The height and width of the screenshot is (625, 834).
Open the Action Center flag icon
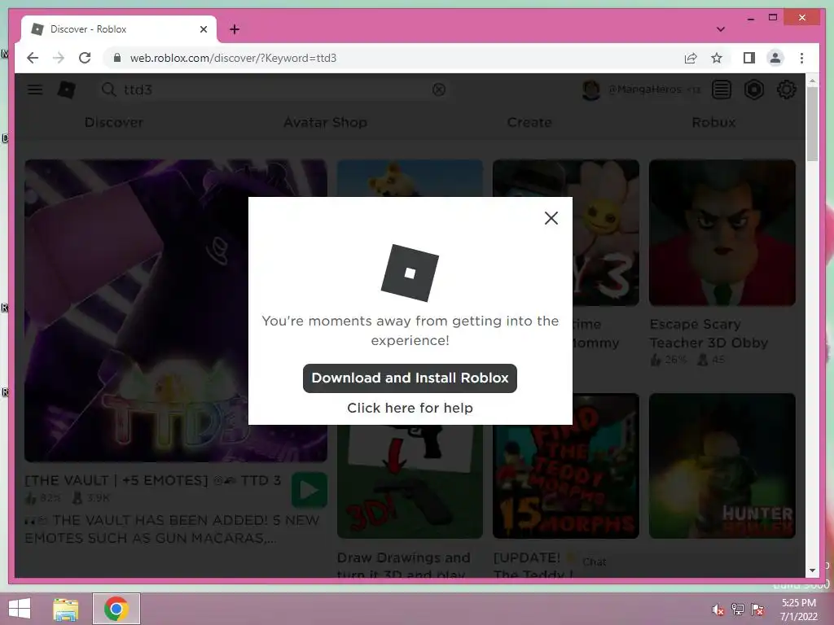757,609
